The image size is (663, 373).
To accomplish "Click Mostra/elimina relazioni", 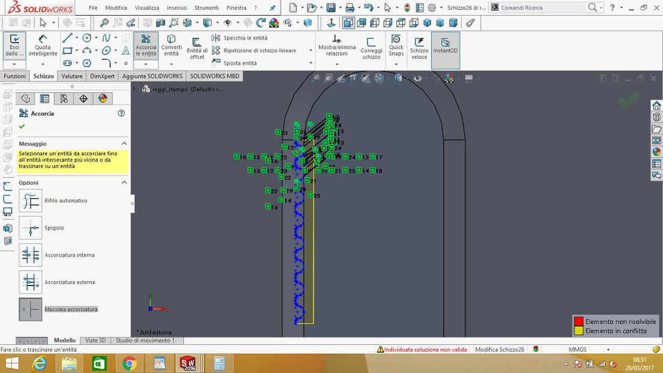I will [336, 46].
